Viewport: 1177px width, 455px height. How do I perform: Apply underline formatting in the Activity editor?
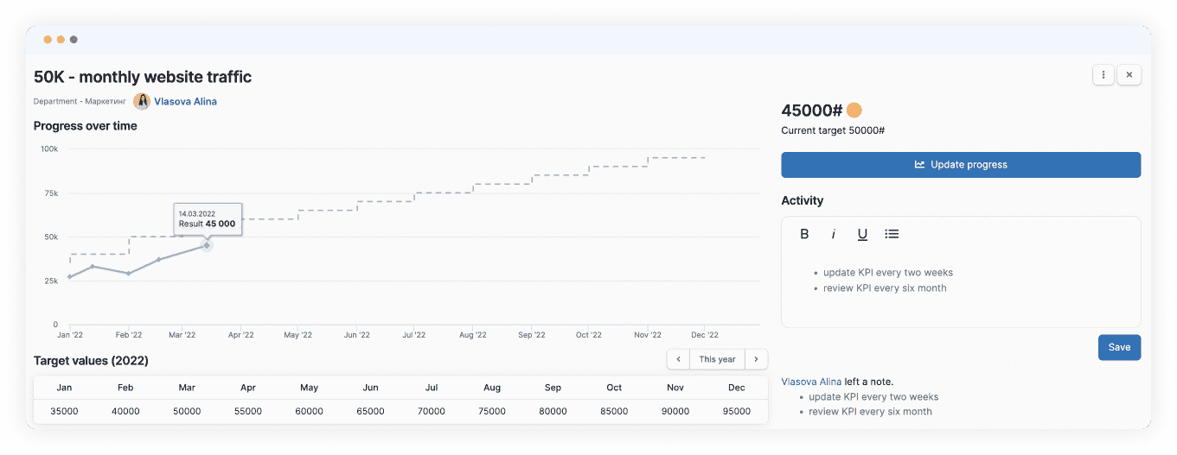[x=862, y=234]
